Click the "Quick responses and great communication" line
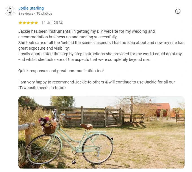 (61, 71)
